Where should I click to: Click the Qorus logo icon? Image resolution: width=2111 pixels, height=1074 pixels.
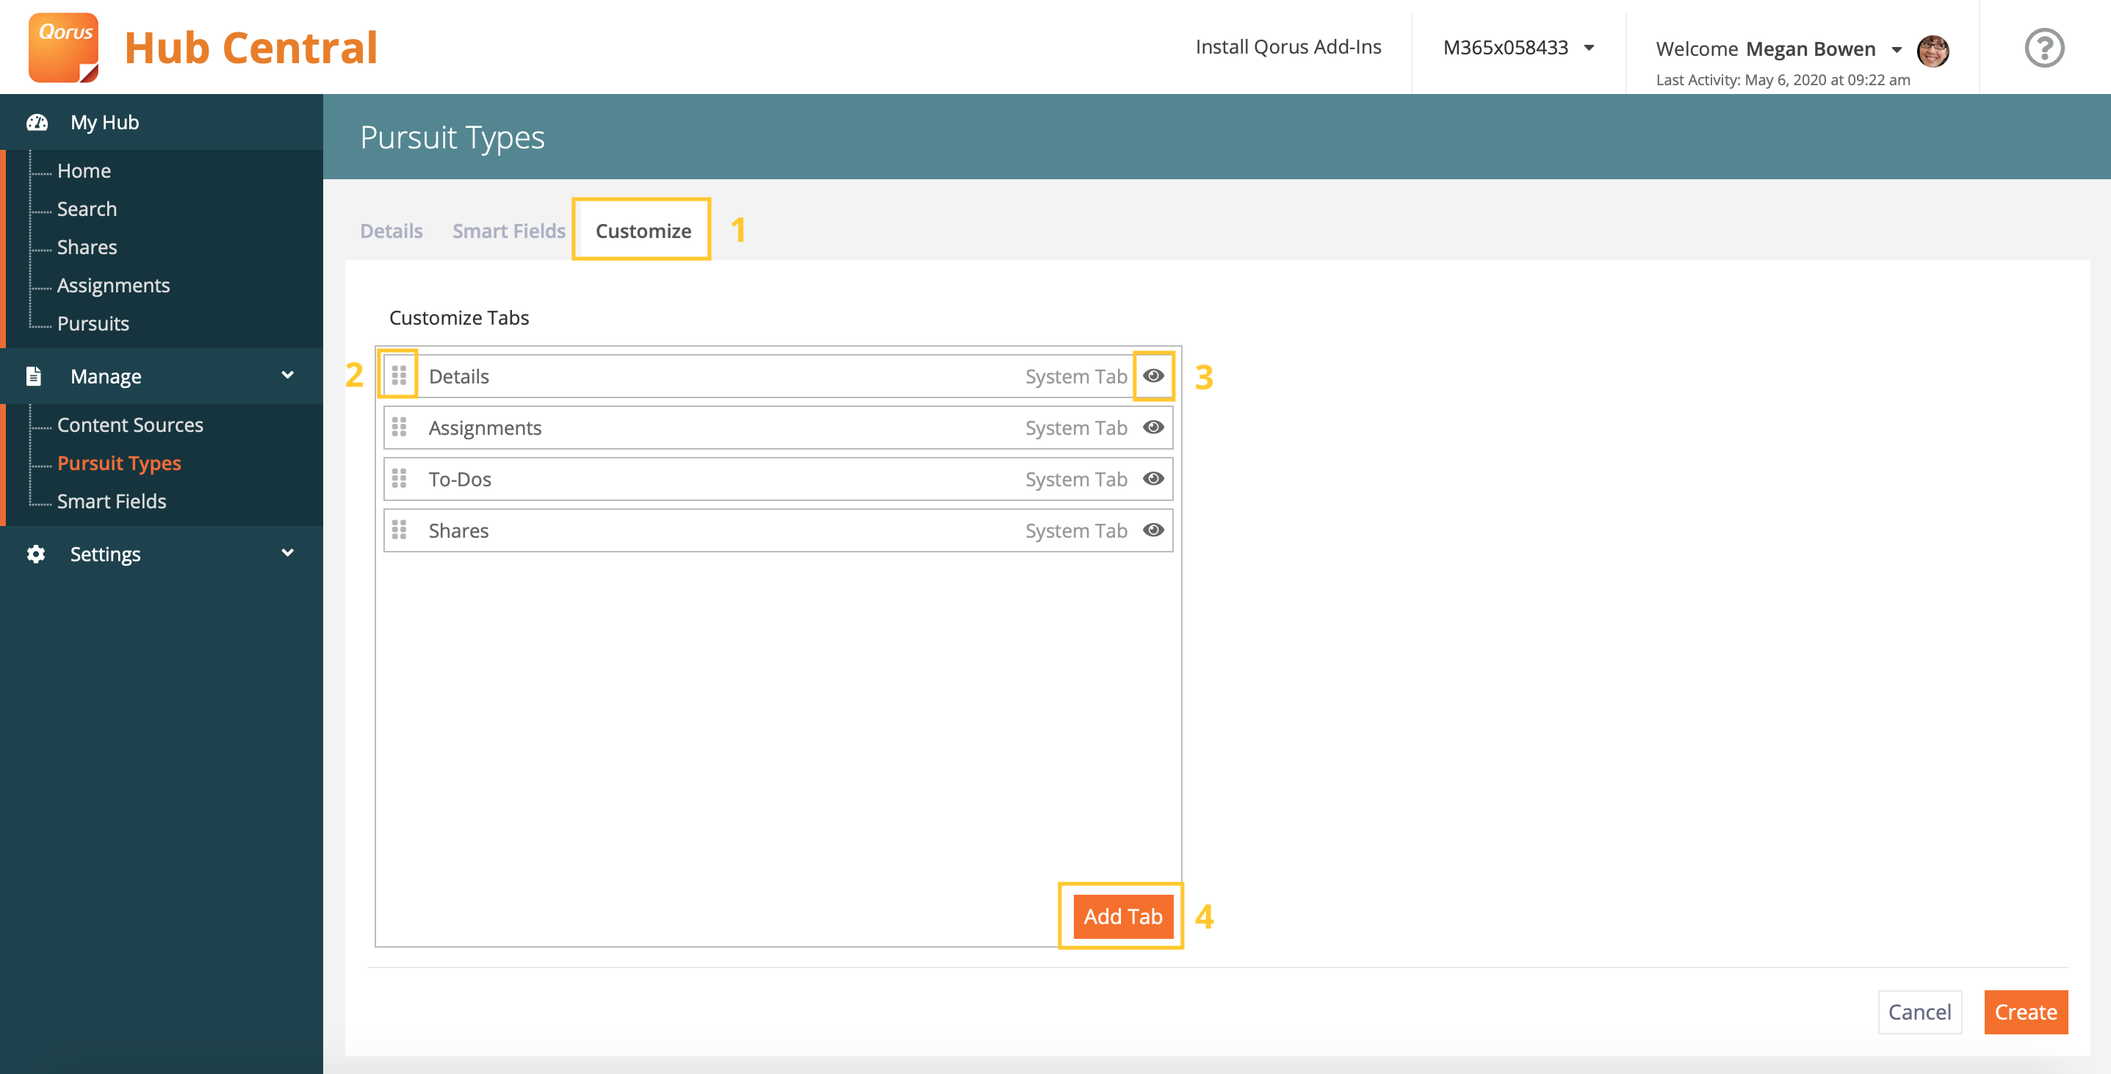click(64, 48)
